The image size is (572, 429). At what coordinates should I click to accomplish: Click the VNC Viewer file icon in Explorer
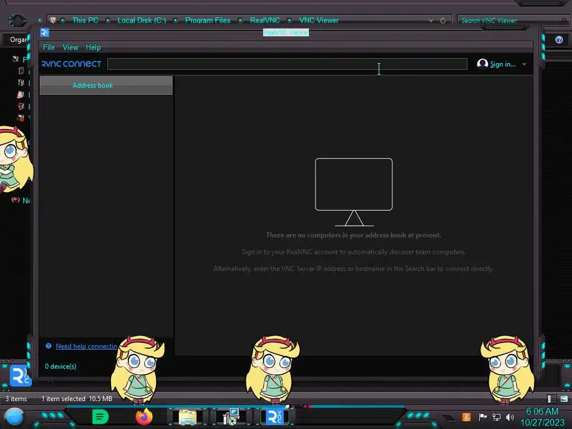pos(20,376)
